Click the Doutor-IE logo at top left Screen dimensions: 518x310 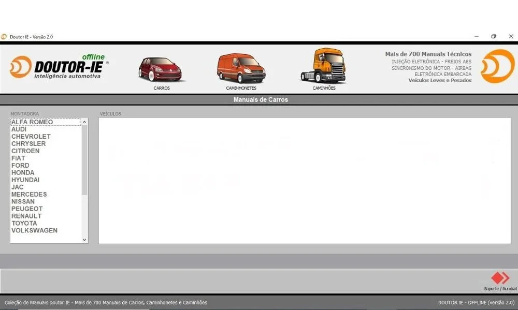coord(57,67)
